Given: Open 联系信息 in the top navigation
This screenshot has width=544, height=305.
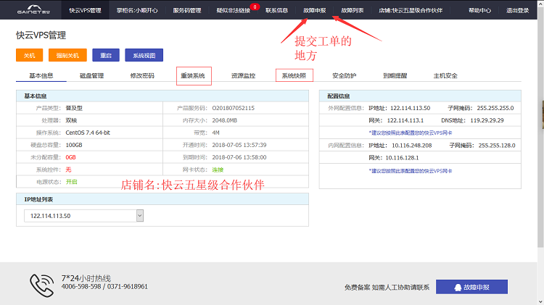Looking at the screenshot, I should coord(276,10).
